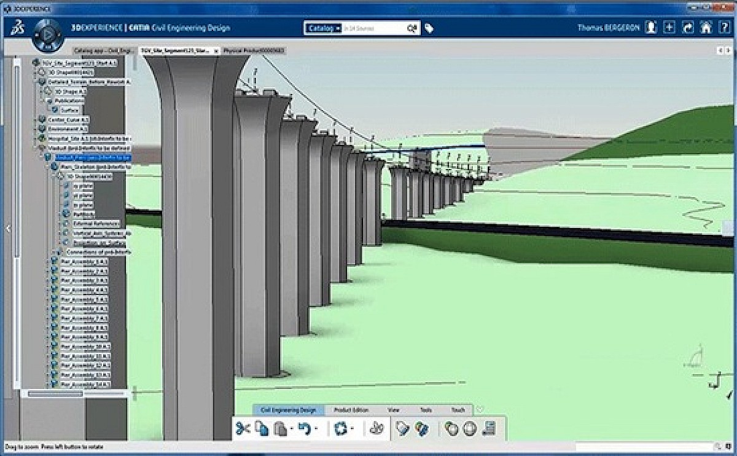Click the share arrow icon in header
This screenshot has height=456, width=737.
click(688, 28)
